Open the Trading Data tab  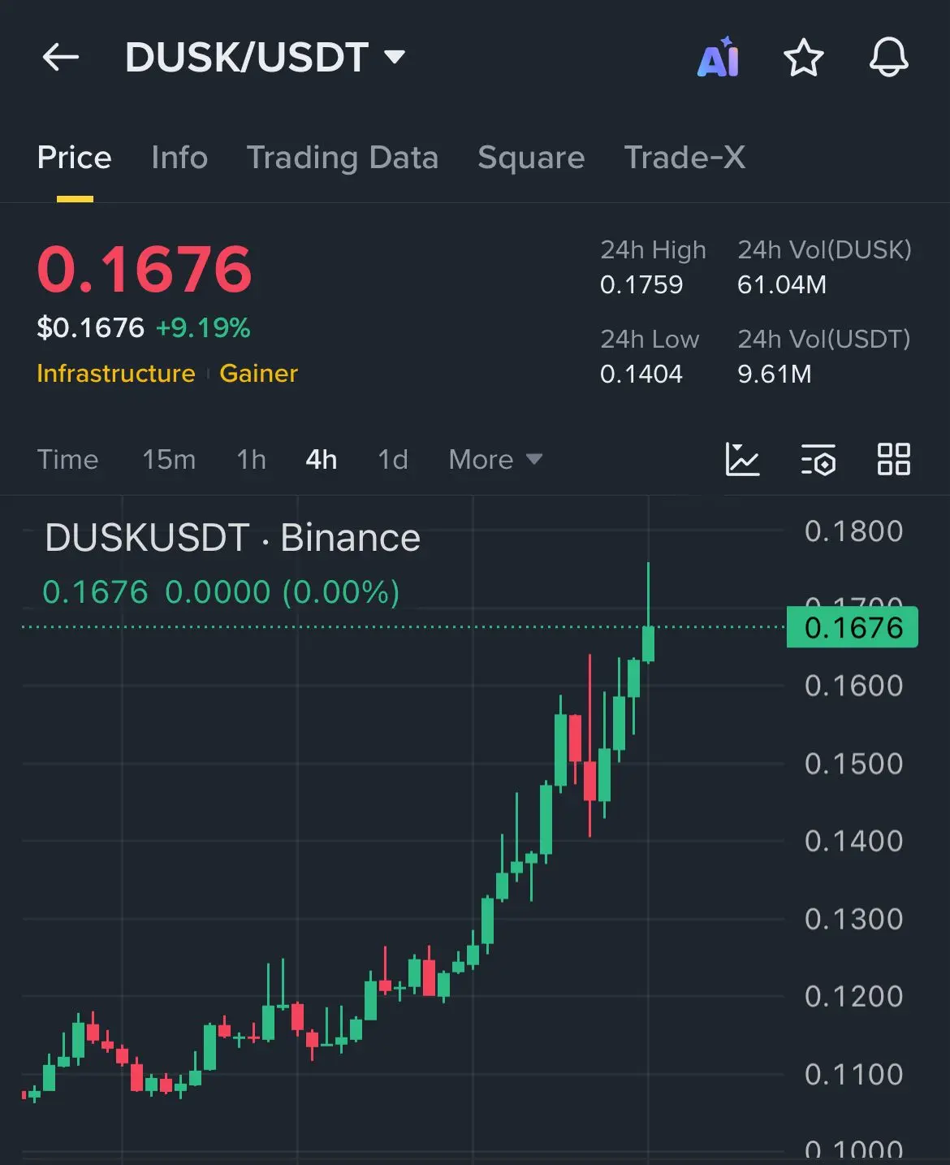pos(343,158)
